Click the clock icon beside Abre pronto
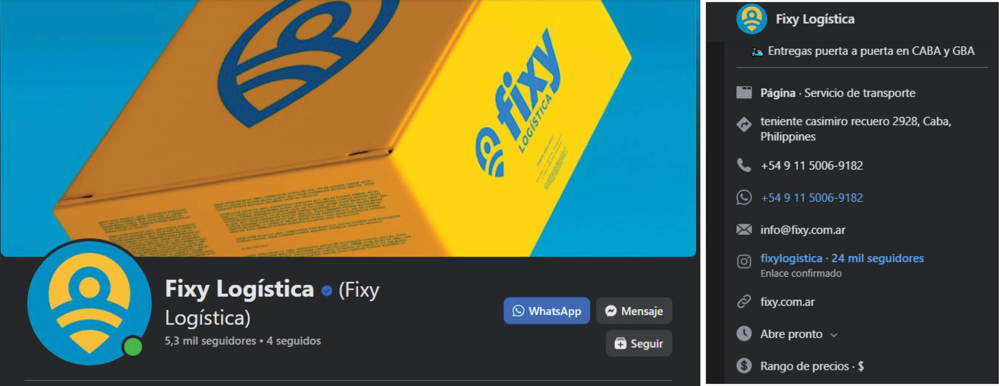 744,334
